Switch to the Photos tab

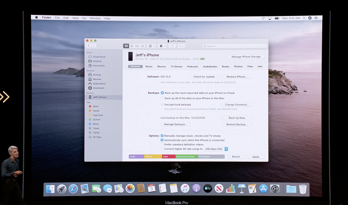pyautogui.click(x=238, y=67)
